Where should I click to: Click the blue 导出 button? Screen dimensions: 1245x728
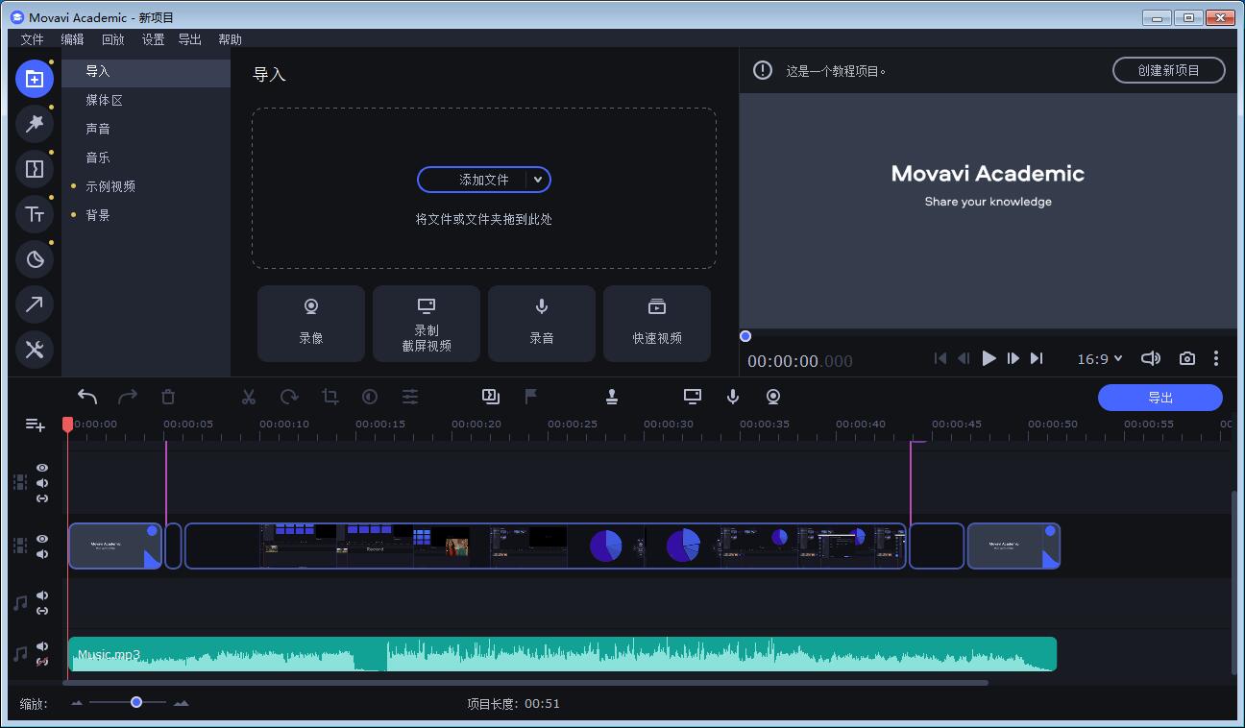point(1160,398)
